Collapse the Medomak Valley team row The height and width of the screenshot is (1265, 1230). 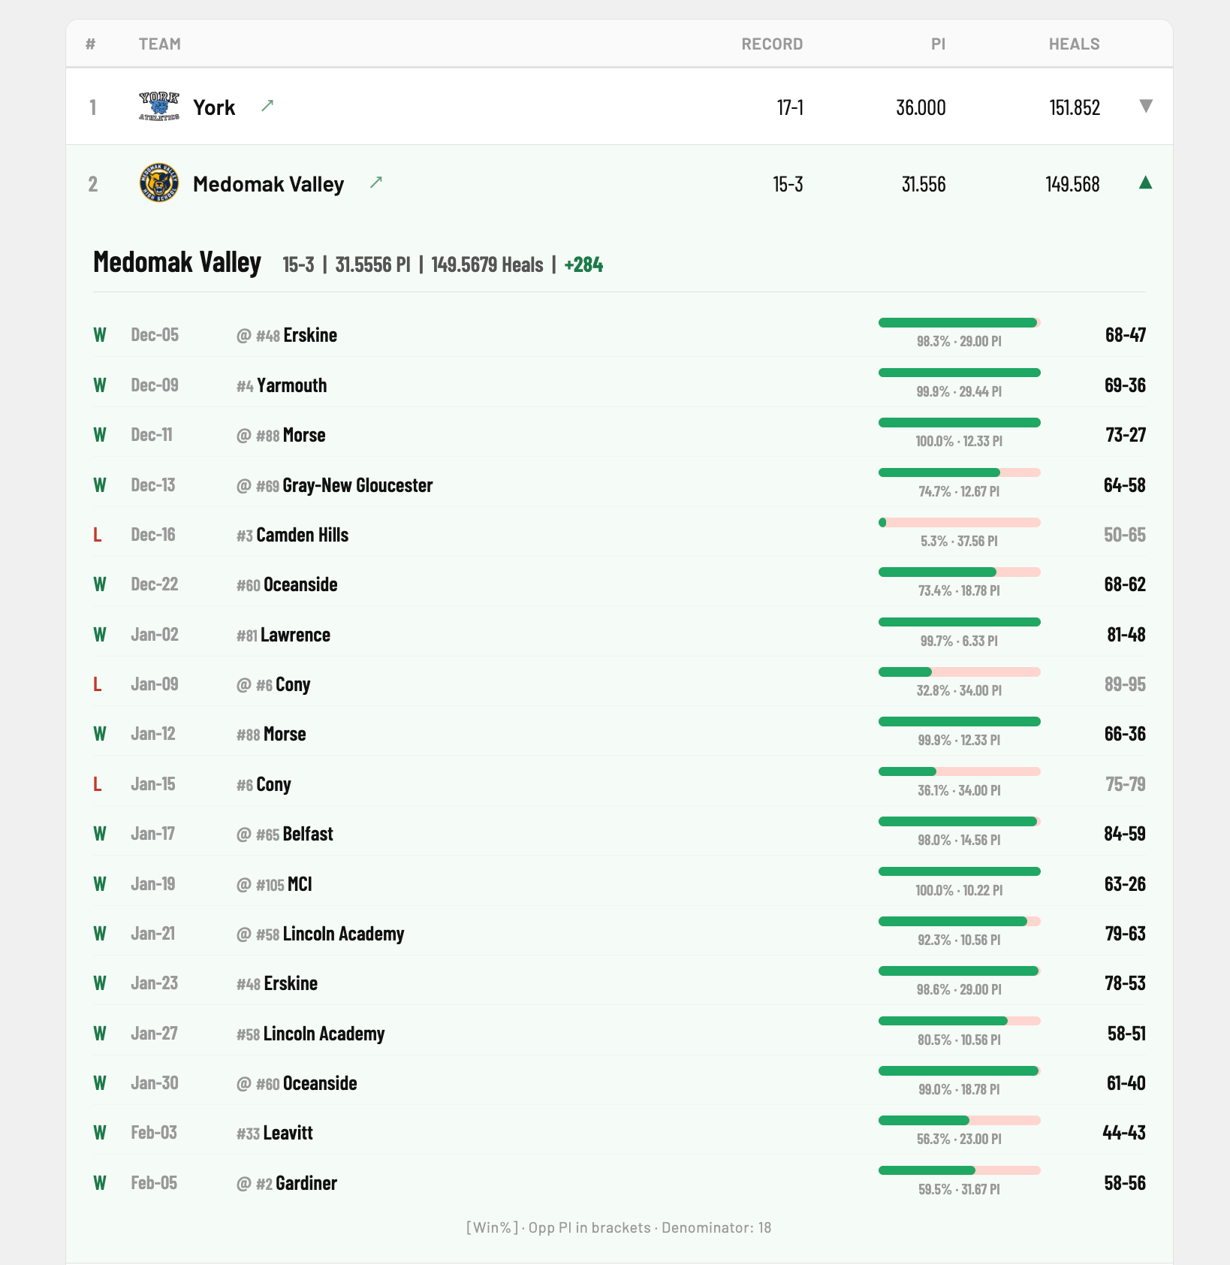point(1145,183)
